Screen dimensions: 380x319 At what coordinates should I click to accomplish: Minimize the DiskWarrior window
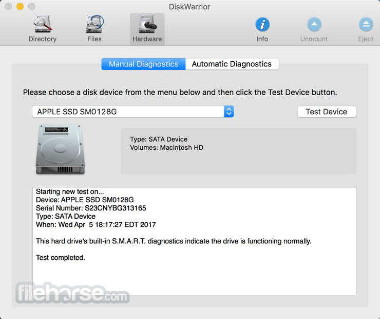[20, 7]
